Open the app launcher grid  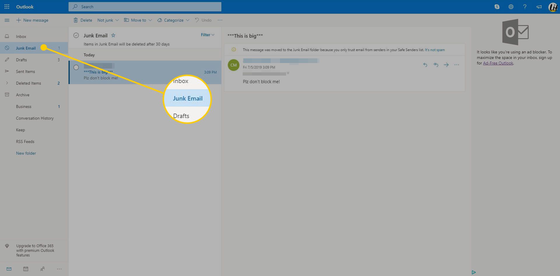point(7,6)
